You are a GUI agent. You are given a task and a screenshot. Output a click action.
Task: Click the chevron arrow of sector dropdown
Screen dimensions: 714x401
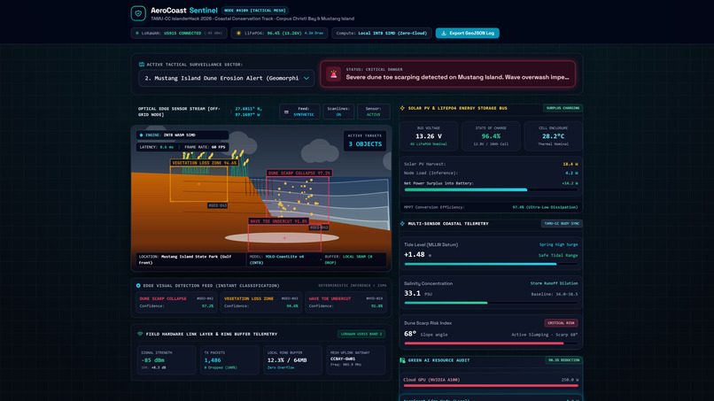307,78
